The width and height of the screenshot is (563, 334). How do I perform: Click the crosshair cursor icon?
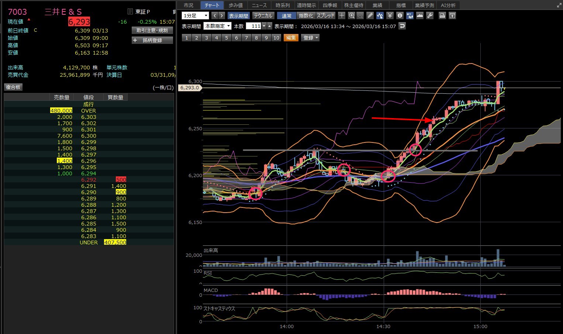pyautogui.click(x=342, y=16)
